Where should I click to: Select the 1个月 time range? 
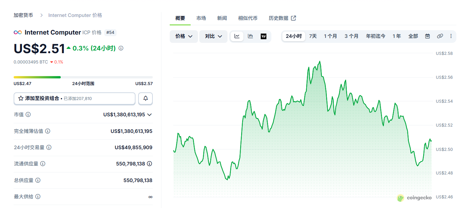[x=330, y=36]
